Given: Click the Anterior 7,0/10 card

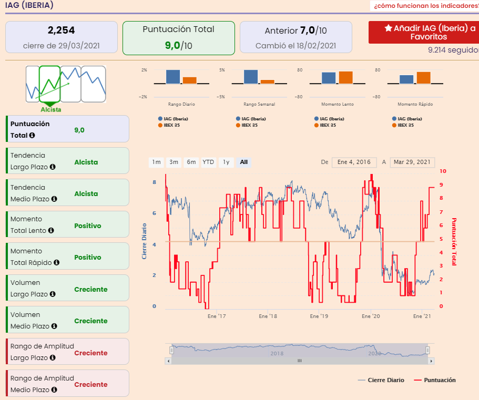Looking at the screenshot, I should (x=296, y=37).
